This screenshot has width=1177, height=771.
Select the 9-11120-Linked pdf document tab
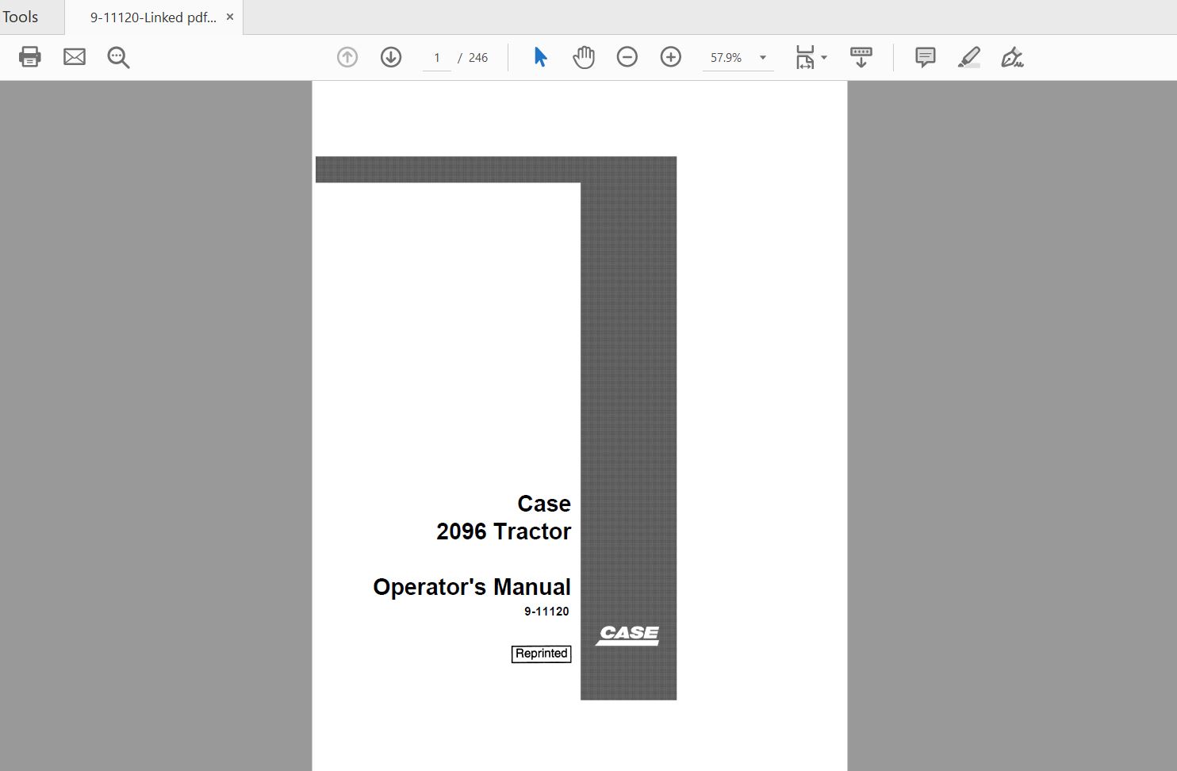pos(153,17)
